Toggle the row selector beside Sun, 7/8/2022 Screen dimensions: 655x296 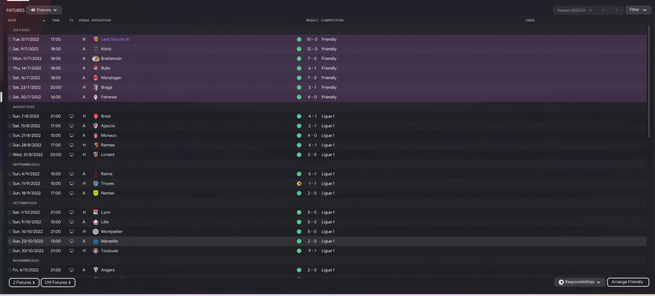pos(10,116)
